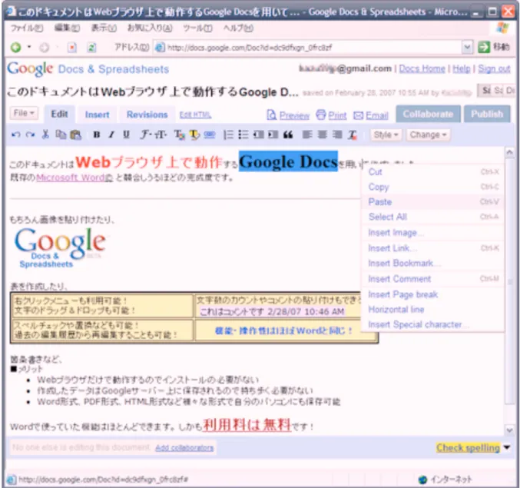This screenshot has height=488, width=520.
Task: Click the Undo icon in editor toolbar
Action: pyautogui.click(x=15, y=134)
